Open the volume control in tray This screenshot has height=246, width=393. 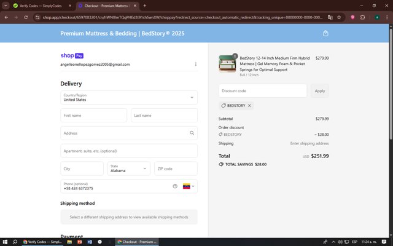click(340, 242)
